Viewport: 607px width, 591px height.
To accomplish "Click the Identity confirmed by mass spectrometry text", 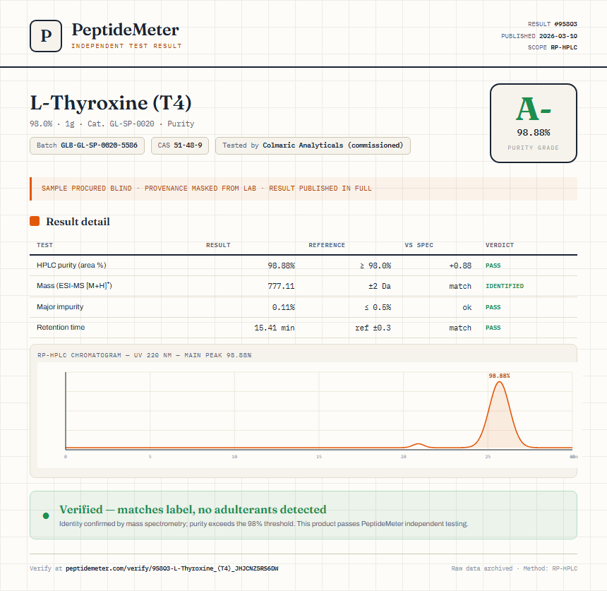I will click(x=264, y=524).
